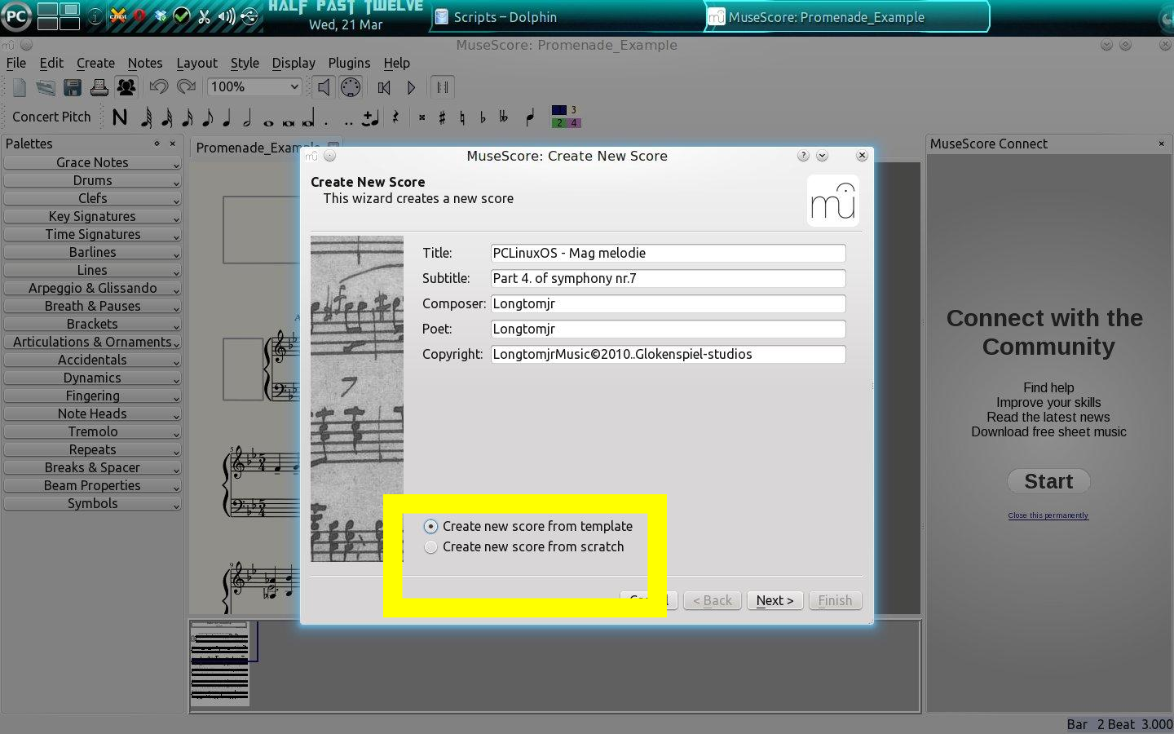
Task: Select the longa note duration
Action: click(x=308, y=119)
